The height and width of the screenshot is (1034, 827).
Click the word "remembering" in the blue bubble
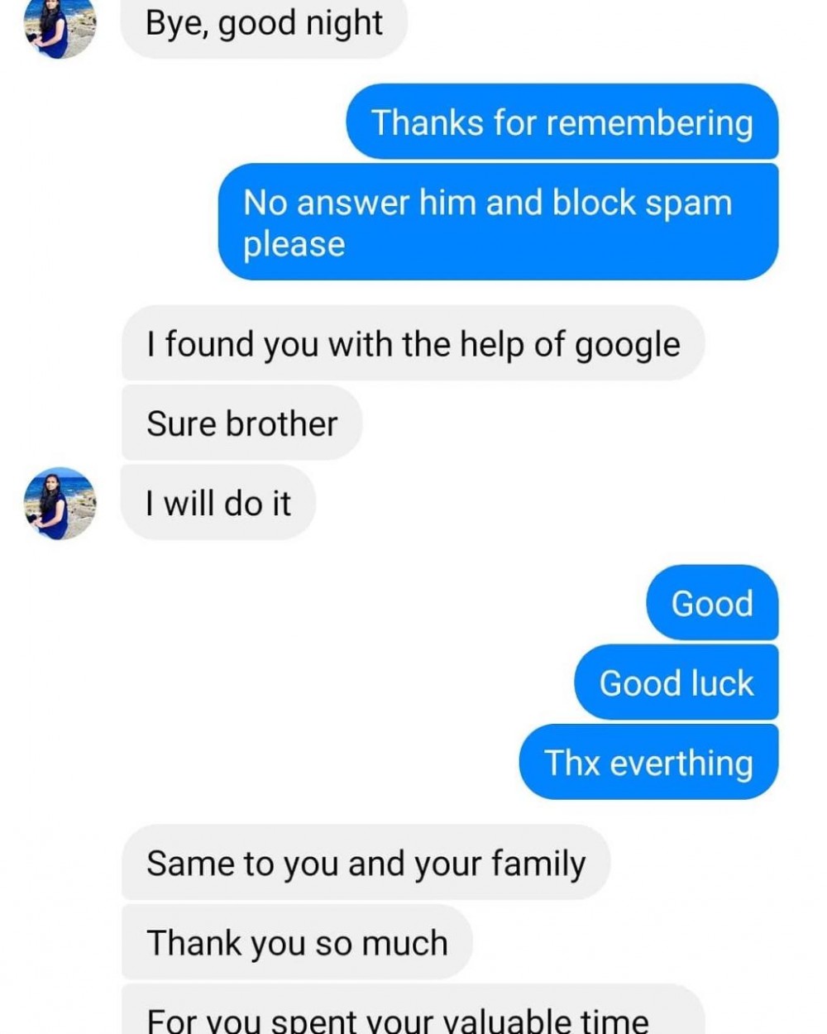pyautogui.click(x=649, y=122)
